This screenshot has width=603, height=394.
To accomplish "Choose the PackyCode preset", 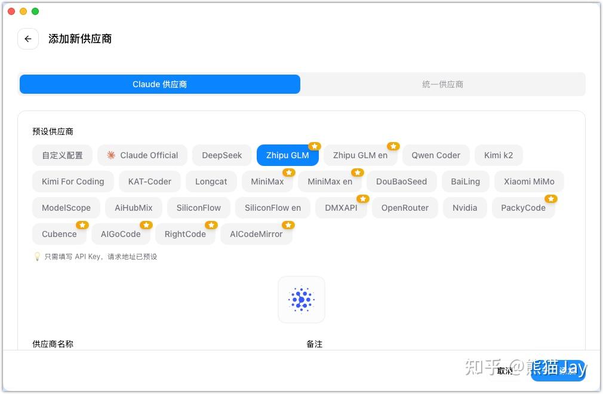I will pyautogui.click(x=523, y=208).
